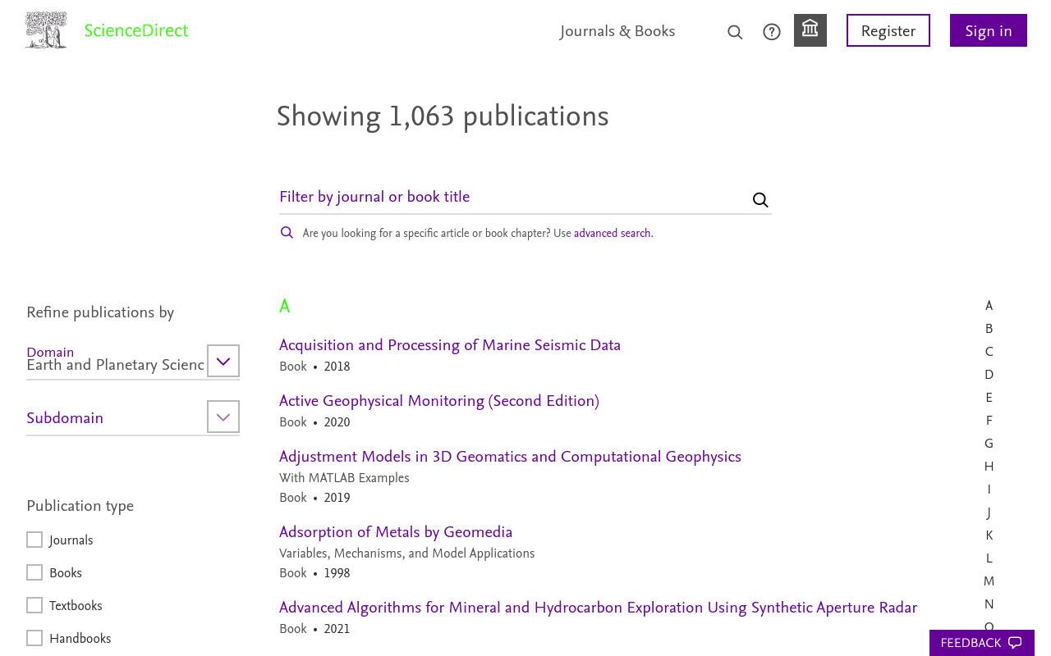
Task: Open Journals & Books menu
Action: pos(617,31)
